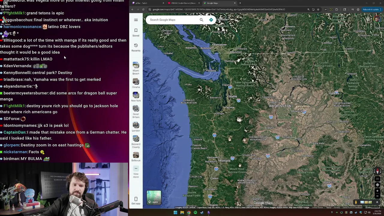Expand imagery strip with double chevron
The width and height of the screenshot is (384, 216).
[x=377, y=202]
